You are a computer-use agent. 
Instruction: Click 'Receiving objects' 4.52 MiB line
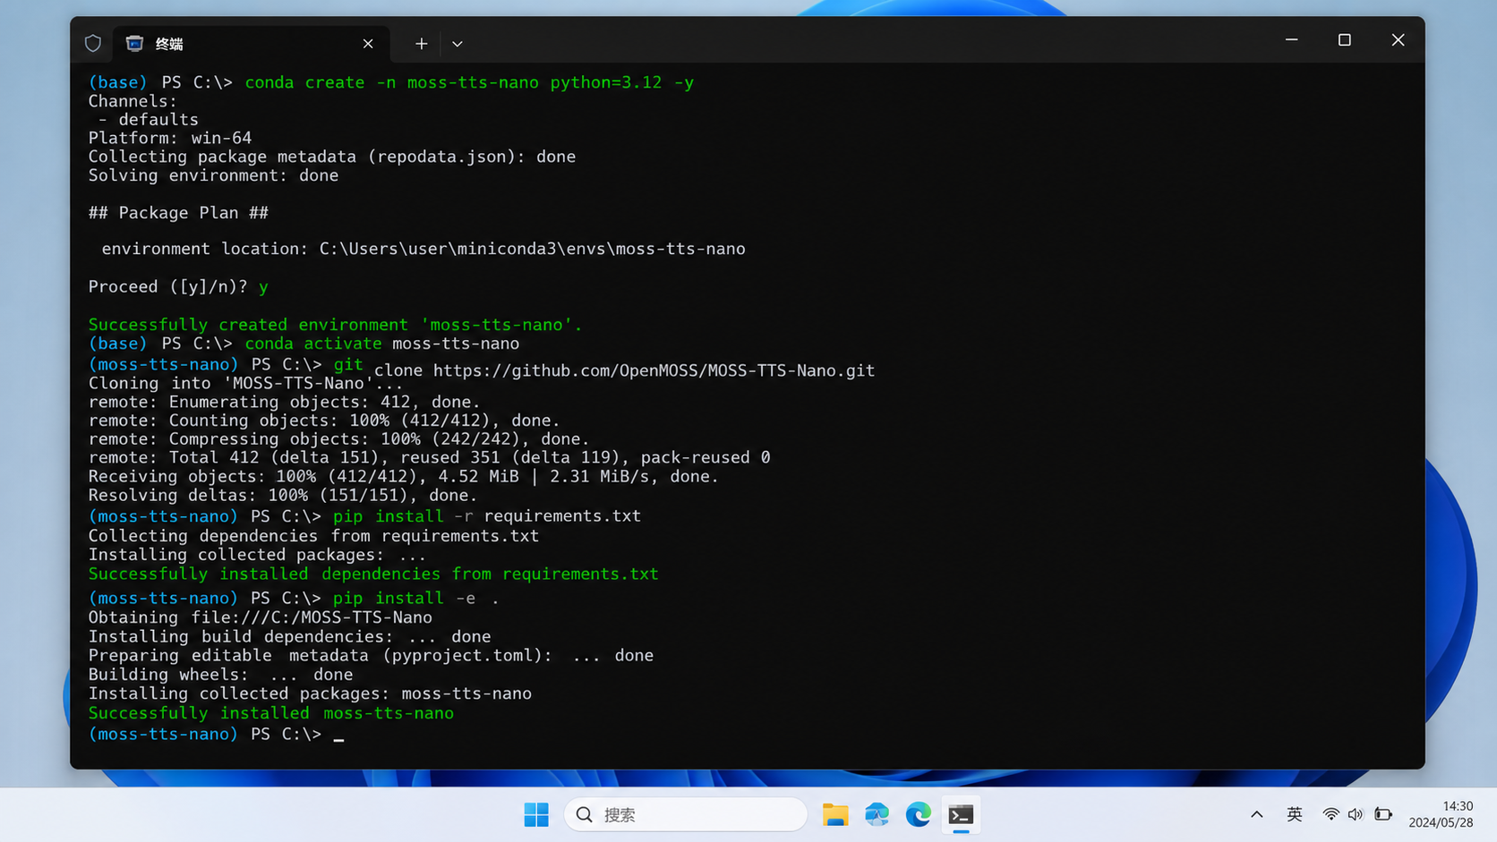coord(404,477)
